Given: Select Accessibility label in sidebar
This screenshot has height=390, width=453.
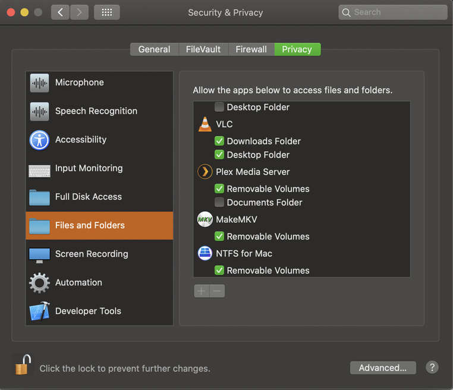Looking at the screenshot, I should point(81,140).
